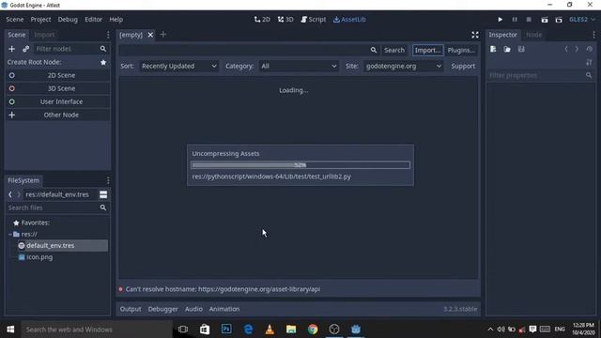Open FileSystem dock options menu

(x=108, y=180)
